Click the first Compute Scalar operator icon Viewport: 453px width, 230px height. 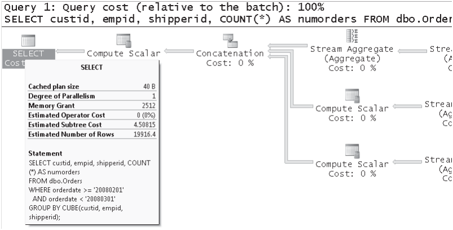coord(124,41)
